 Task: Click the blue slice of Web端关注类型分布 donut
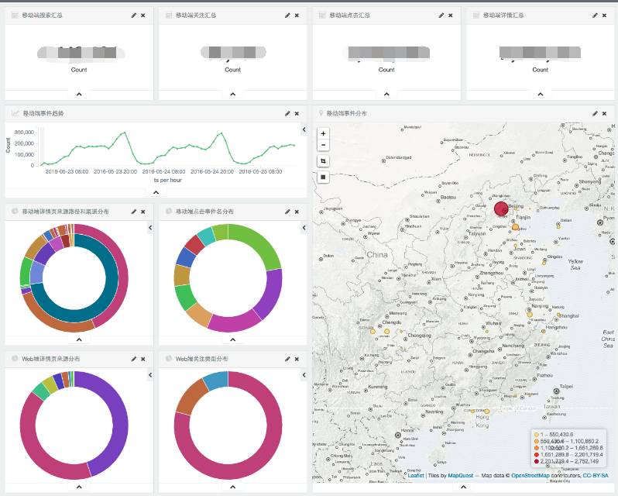coord(217,380)
